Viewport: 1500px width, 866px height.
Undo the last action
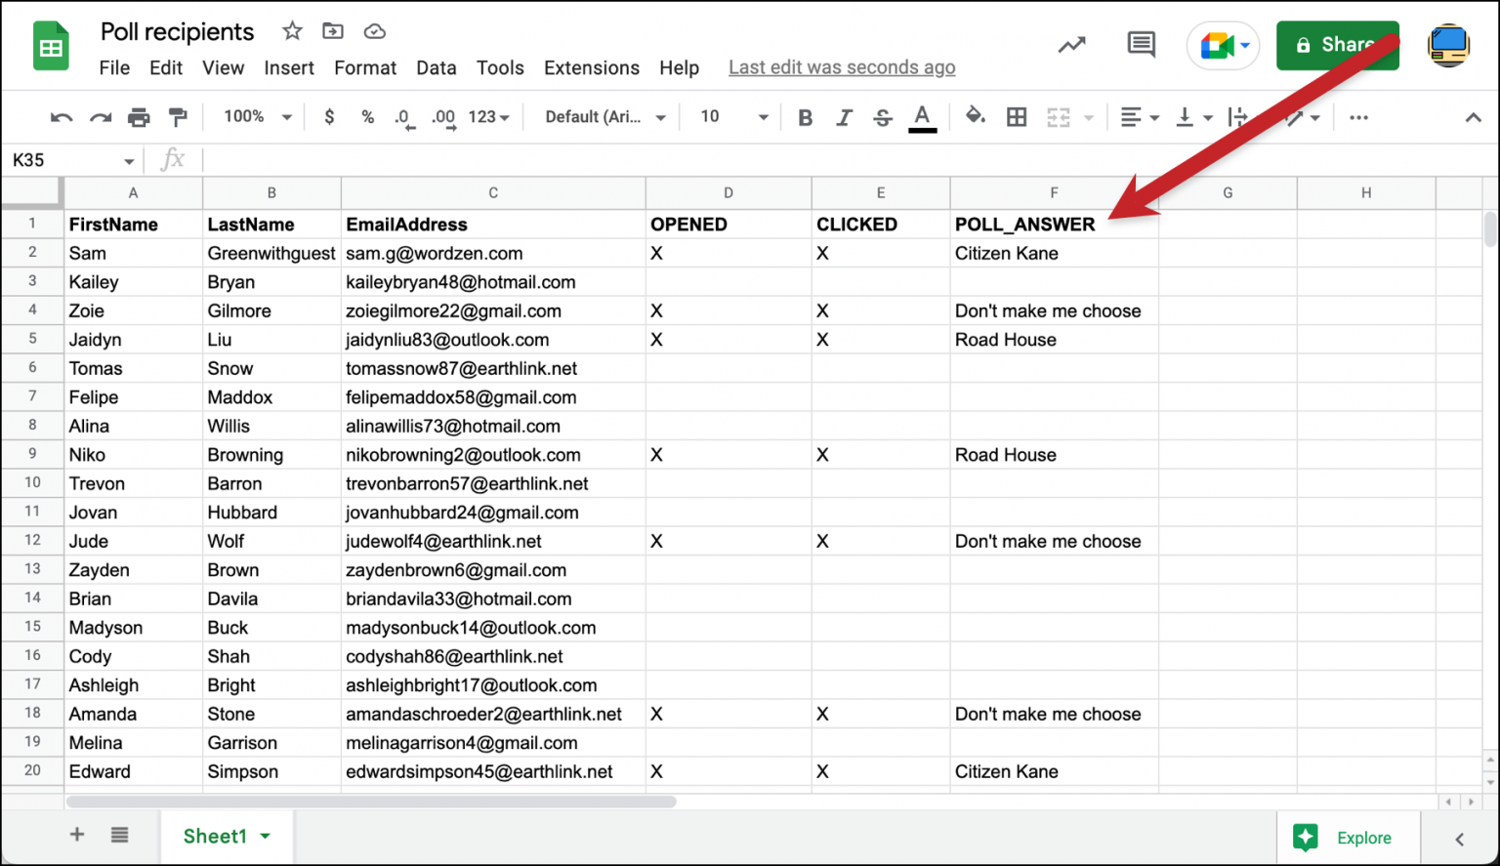pos(61,116)
